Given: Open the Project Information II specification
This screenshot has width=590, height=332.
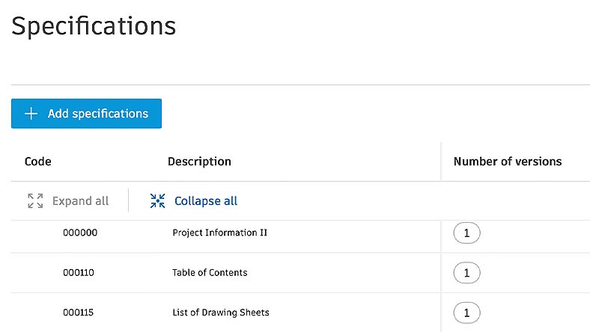Looking at the screenshot, I should [x=219, y=233].
